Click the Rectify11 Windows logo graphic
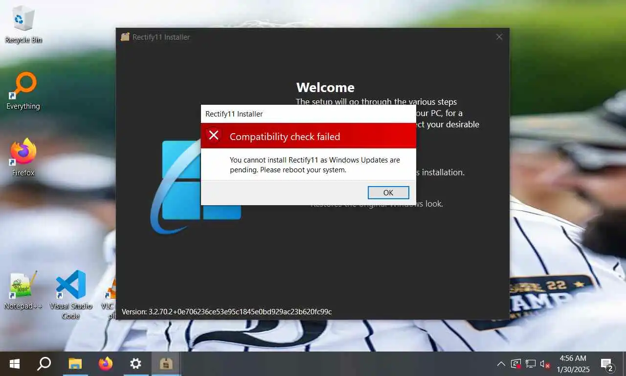 (196, 187)
